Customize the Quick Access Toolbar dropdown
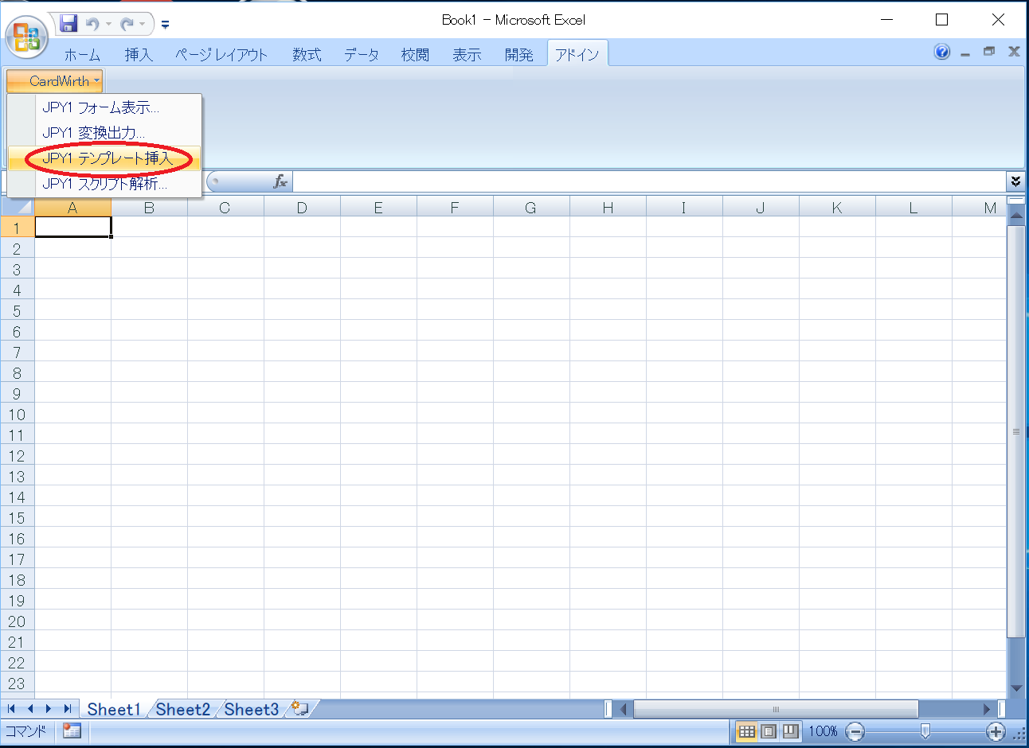The width and height of the screenshot is (1029, 748). tap(165, 25)
